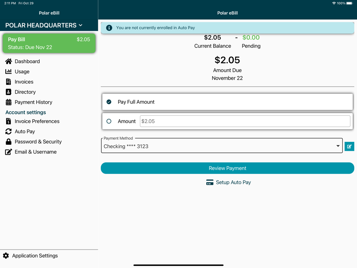The image size is (357, 268).
Task: Click the 2:11 PM clock in status bar
Action: (x=10, y=3)
